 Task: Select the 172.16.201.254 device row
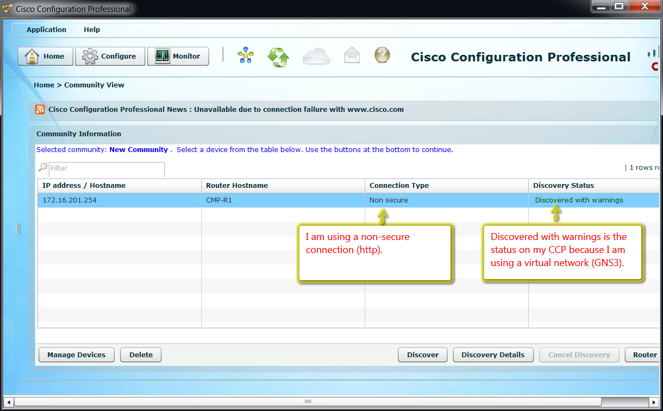[120, 200]
